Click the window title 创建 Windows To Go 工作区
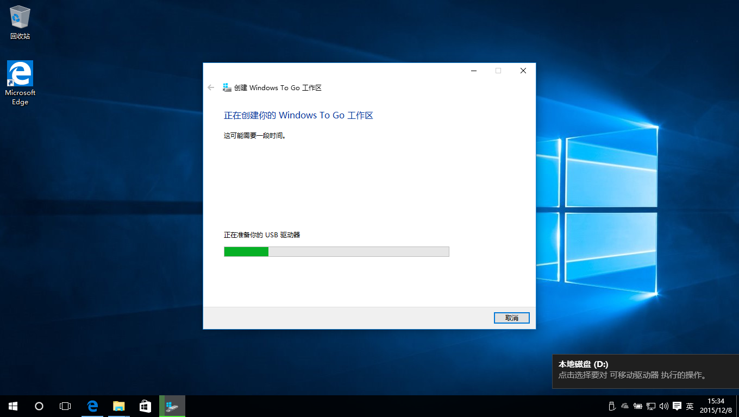Viewport: 739px width, 417px height. click(278, 87)
